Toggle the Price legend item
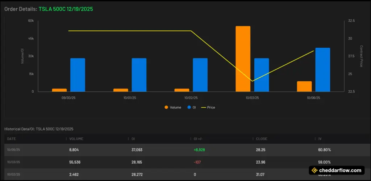Image resolution: width=371 pixels, height=181 pixels. coord(208,107)
